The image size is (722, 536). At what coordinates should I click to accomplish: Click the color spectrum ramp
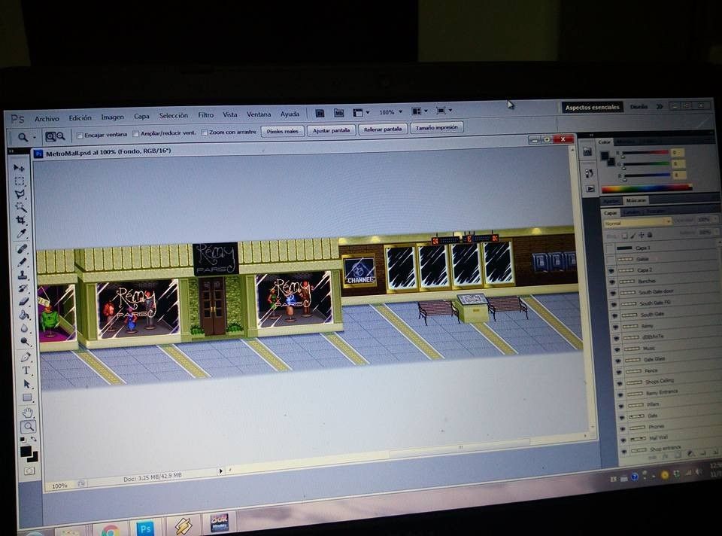[647, 188]
